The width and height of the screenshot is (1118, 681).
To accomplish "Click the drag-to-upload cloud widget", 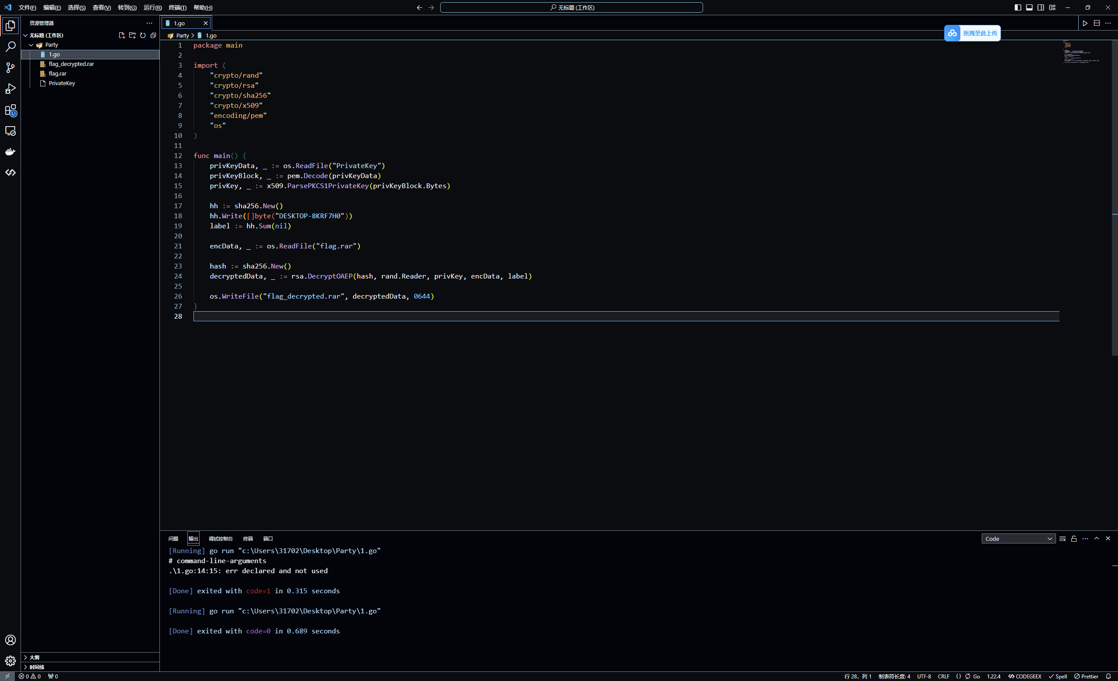I will click(x=972, y=33).
